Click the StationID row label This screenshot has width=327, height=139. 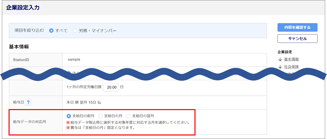coord(21,60)
